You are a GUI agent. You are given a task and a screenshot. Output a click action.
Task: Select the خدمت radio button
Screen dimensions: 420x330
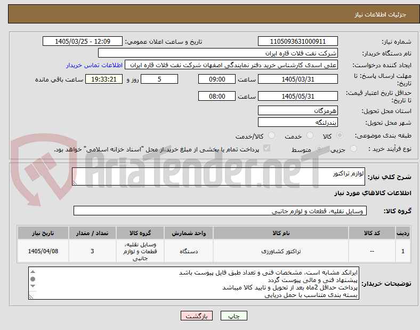[310, 135]
